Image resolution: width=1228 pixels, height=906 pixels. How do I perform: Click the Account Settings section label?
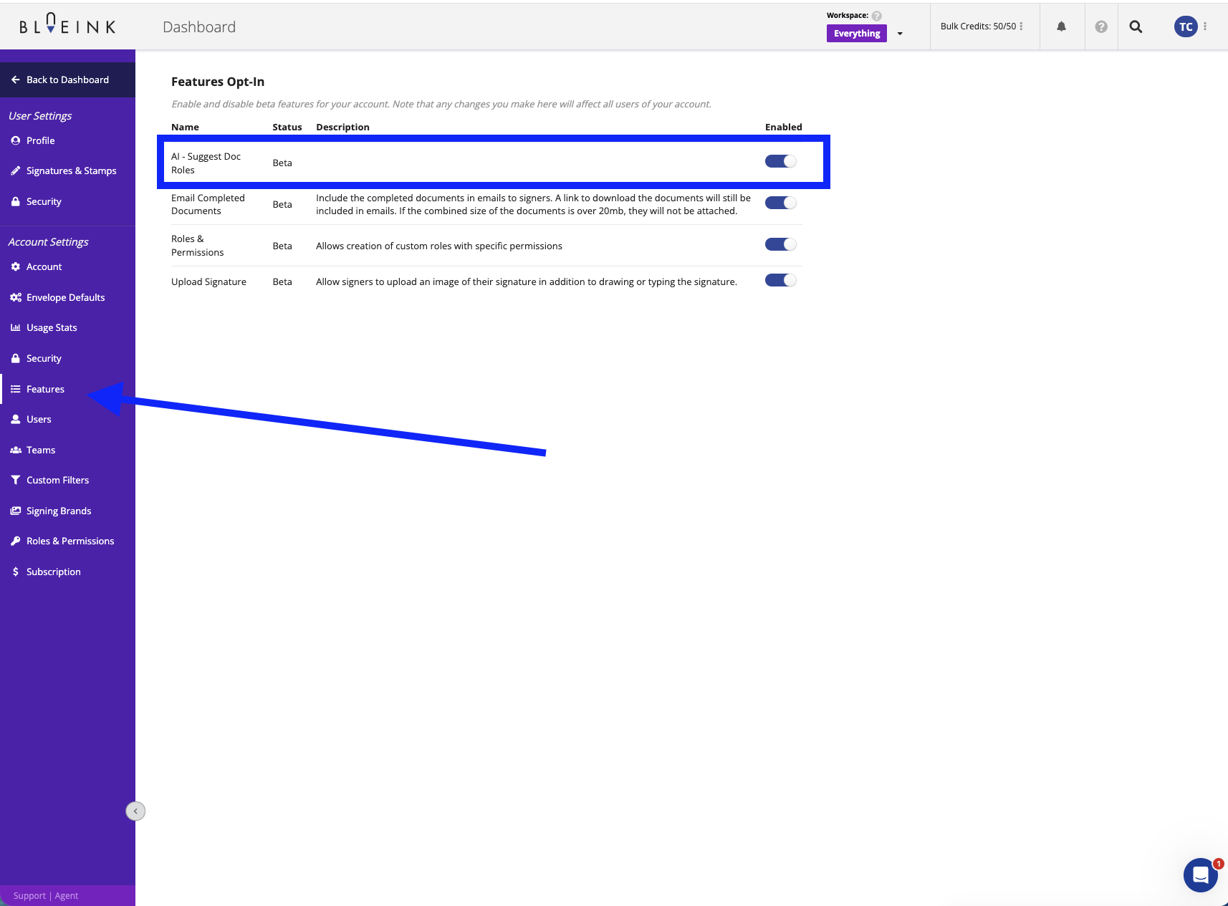click(x=48, y=241)
